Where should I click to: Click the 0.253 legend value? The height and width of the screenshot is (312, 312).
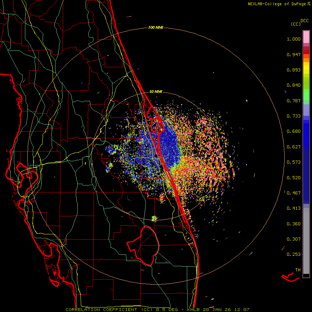point(294,254)
